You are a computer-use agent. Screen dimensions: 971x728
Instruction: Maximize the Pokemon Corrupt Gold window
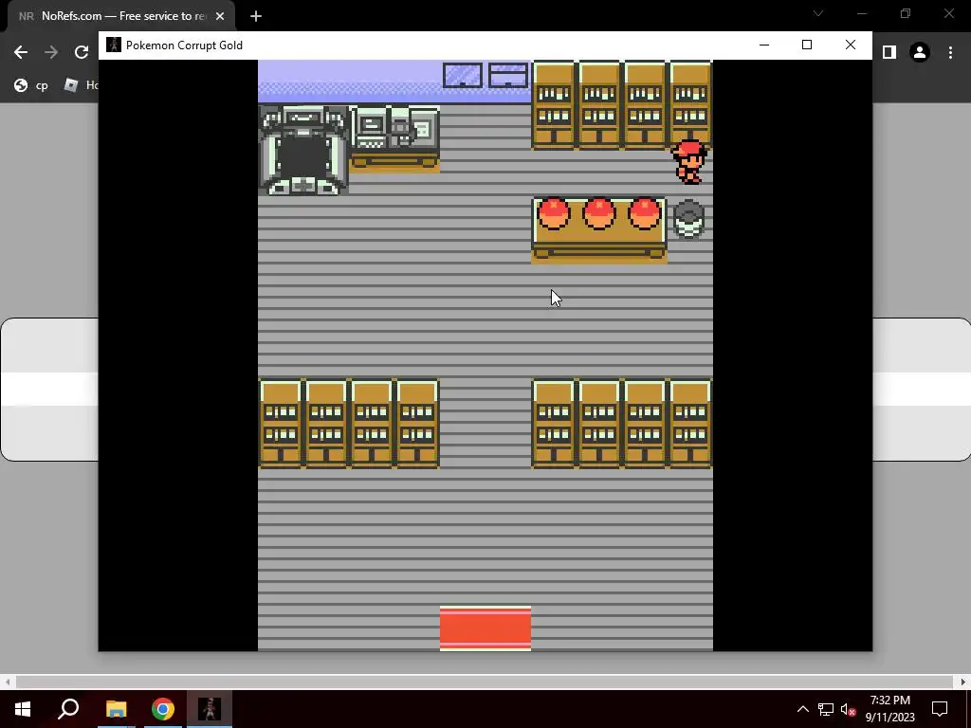[x=807, y=45]
